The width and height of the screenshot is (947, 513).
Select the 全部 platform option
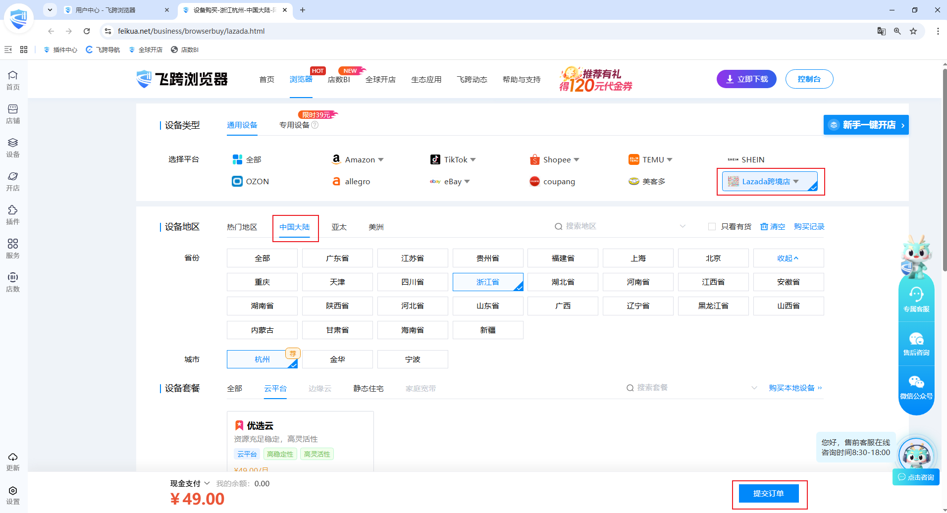tap(247, 159)
